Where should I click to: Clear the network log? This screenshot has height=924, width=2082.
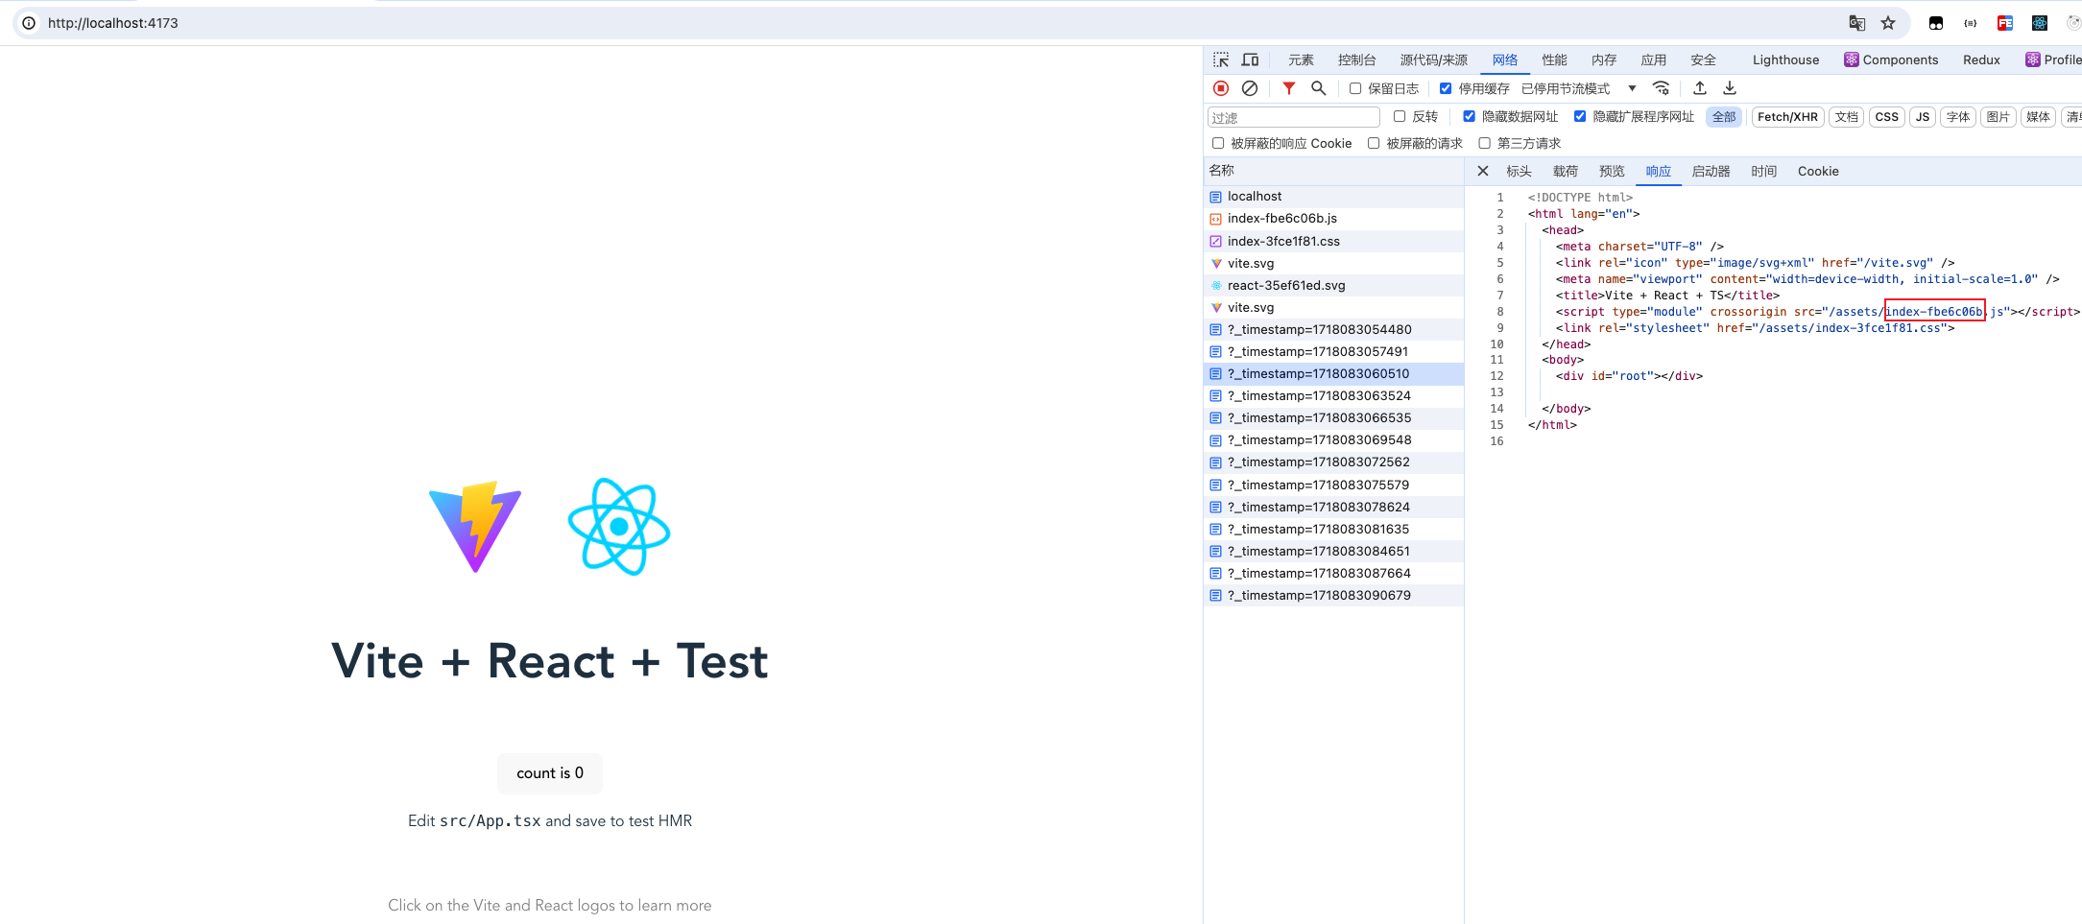[x=1250, y=88]
